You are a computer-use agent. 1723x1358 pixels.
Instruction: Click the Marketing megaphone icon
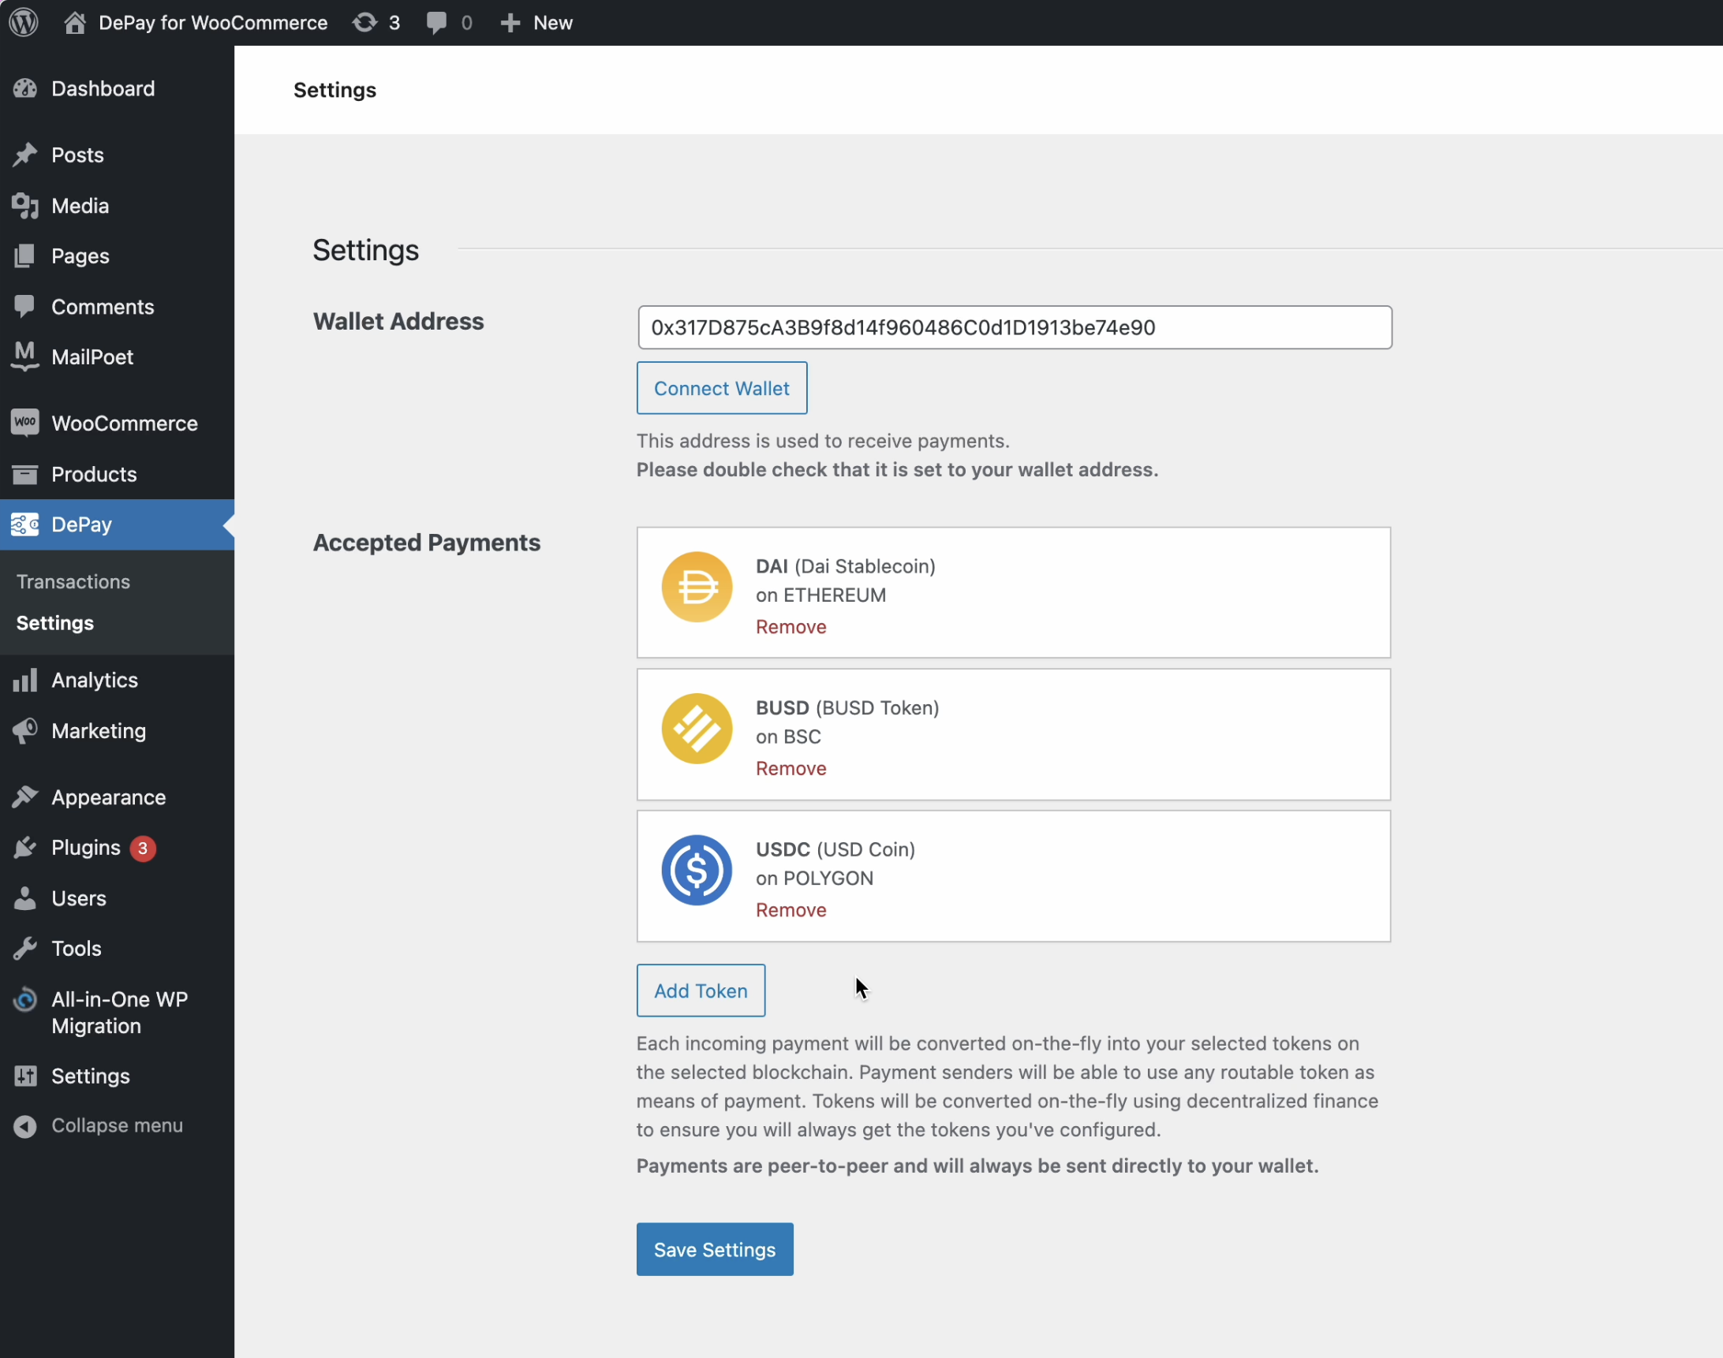[24, 731]
